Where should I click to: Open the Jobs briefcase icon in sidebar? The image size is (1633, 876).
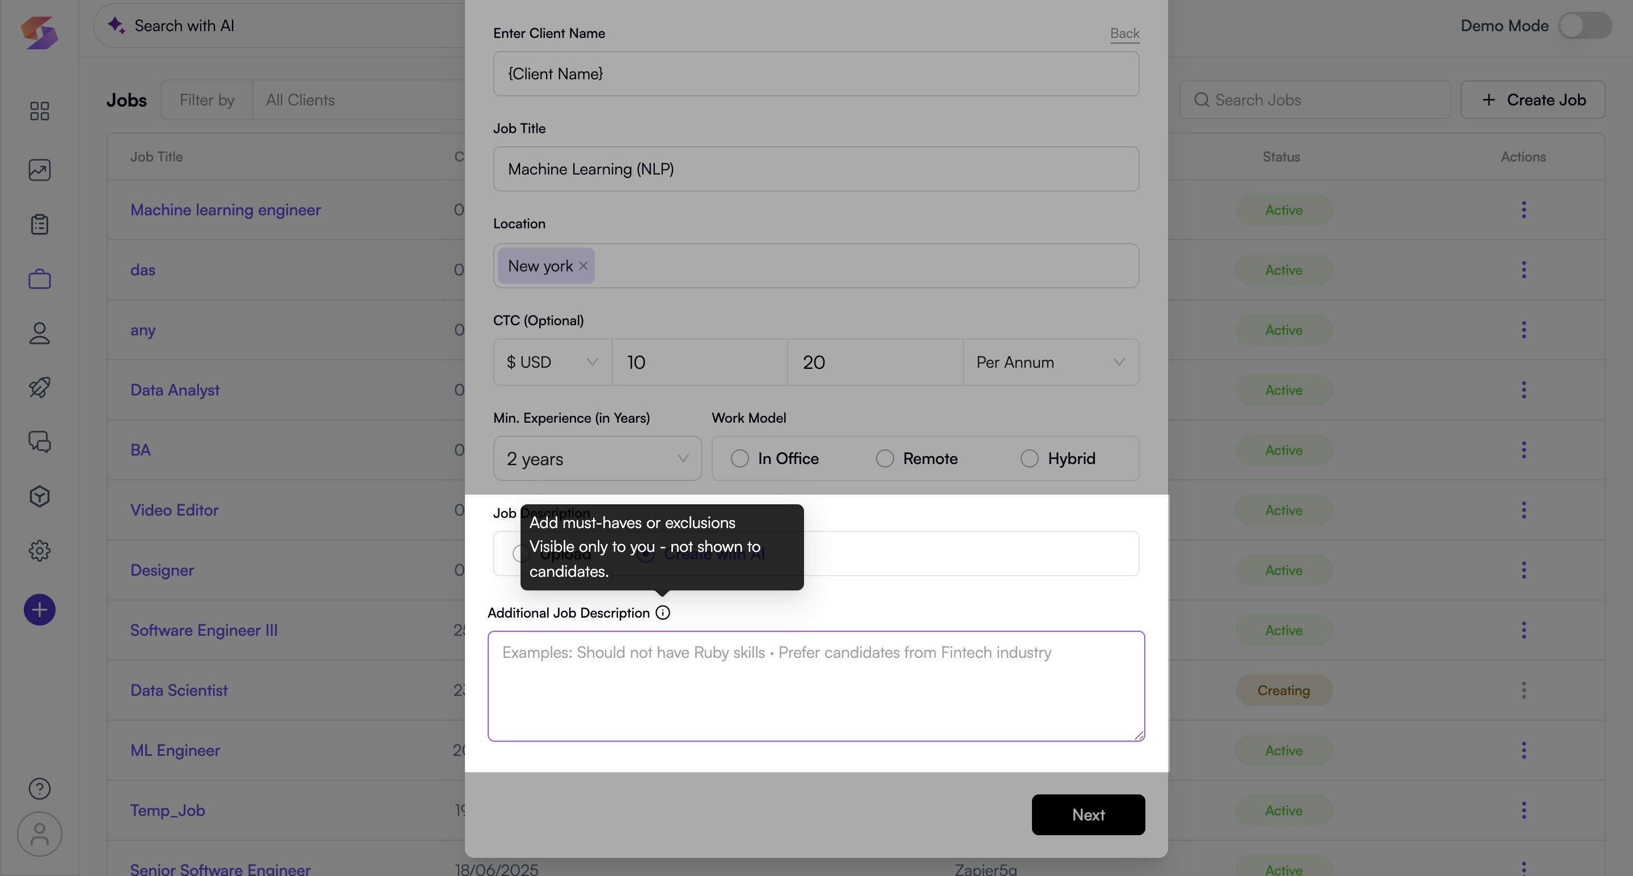coord(39,279)
